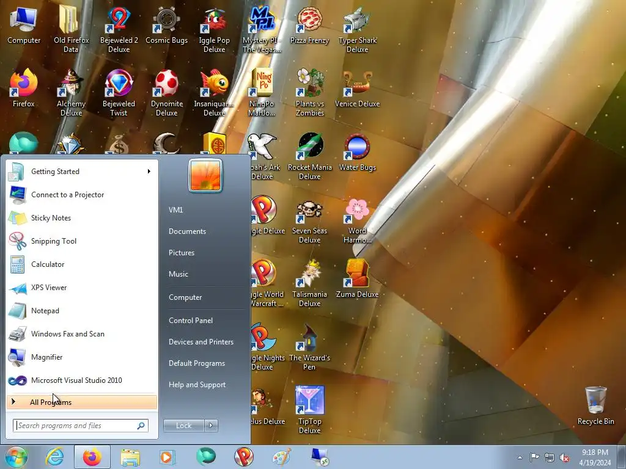626x469 pixels.
Task: Open XPS Viewer entry
Action: click(82, 288)
